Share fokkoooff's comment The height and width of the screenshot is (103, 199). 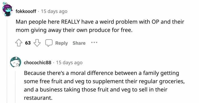tap(79, 43)
